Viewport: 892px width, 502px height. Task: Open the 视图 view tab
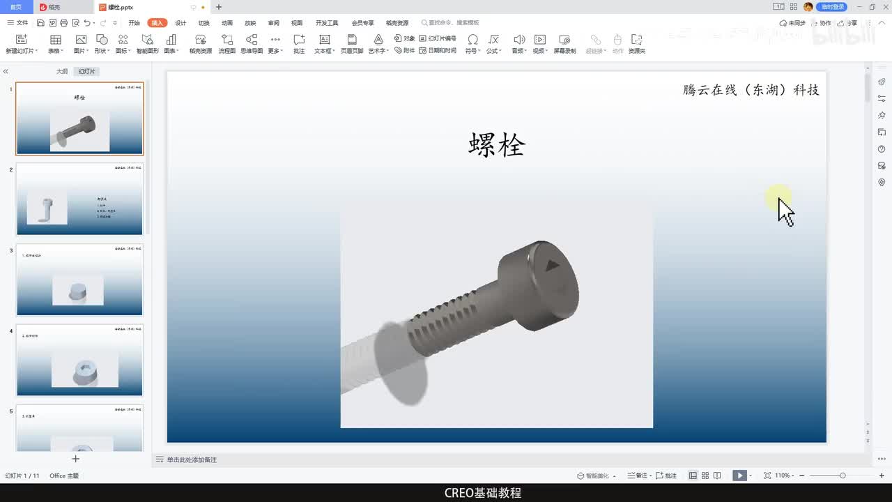(297, 23)
